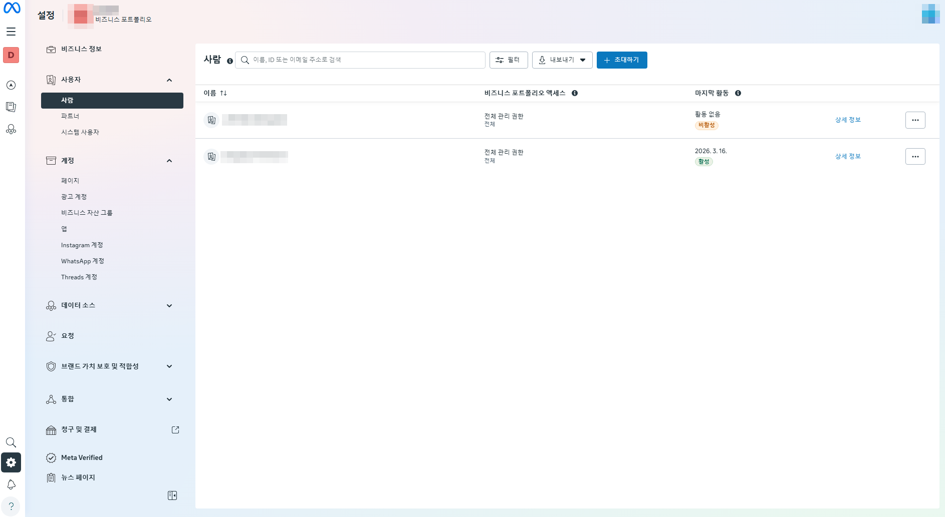The width and height of the screenshot is (945, 517).
Task: Open 상세 정보 for the 활성 user
Action: click(848, 157)
